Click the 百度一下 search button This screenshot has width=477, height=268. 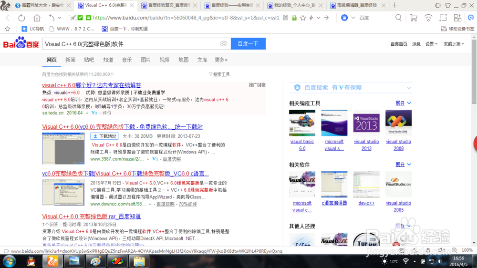point(248,44)
